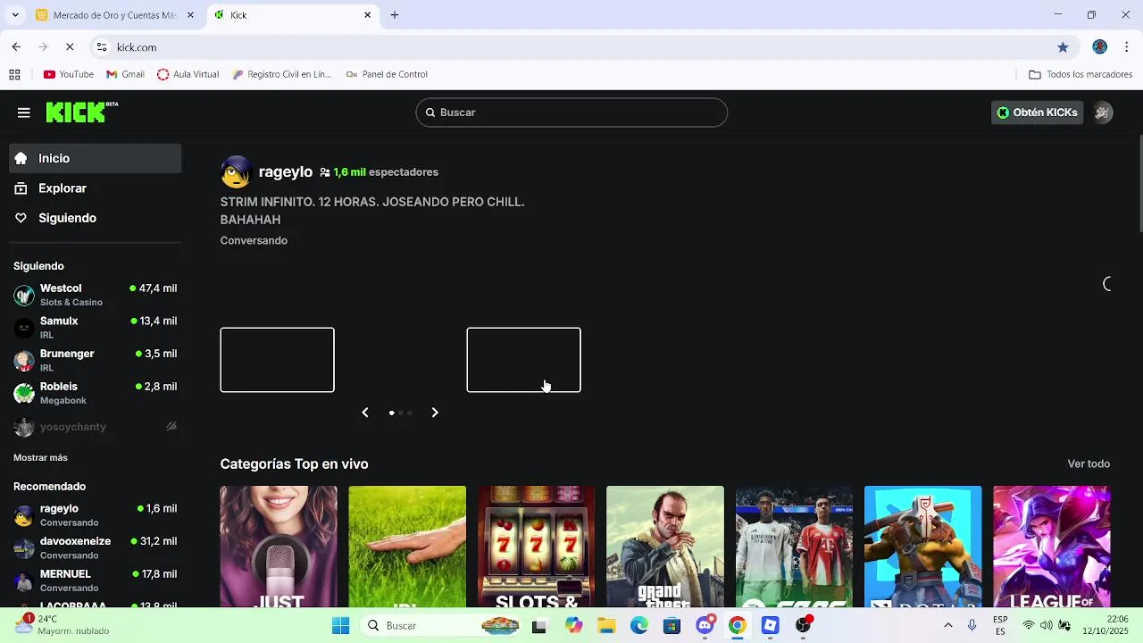This screenshot has height=643, width=1143.
Task: Bookmark this page with star icon
Action: (1063, 46)
